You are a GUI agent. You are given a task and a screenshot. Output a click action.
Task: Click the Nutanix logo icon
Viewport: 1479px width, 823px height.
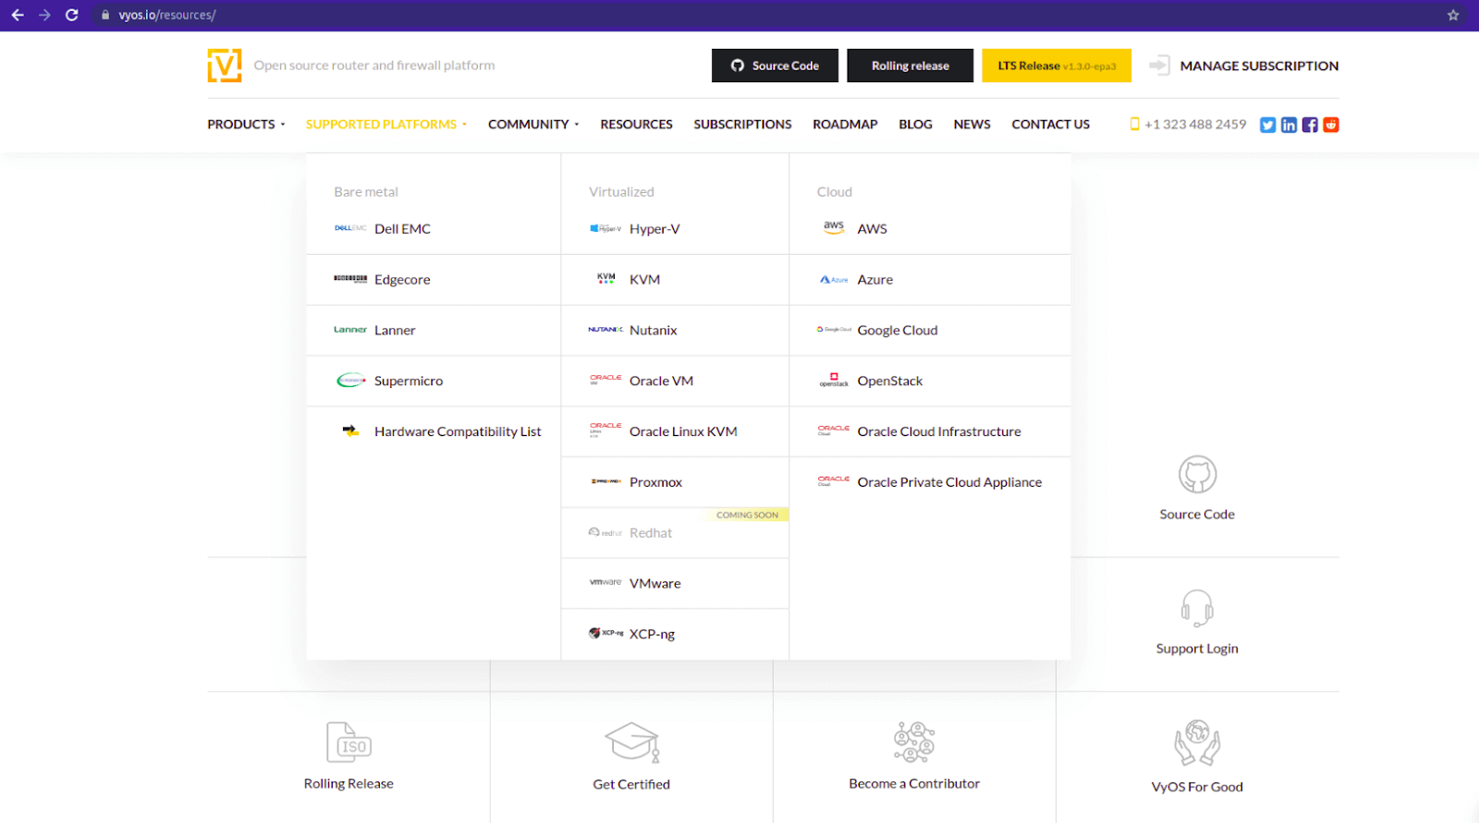point(605,330)
